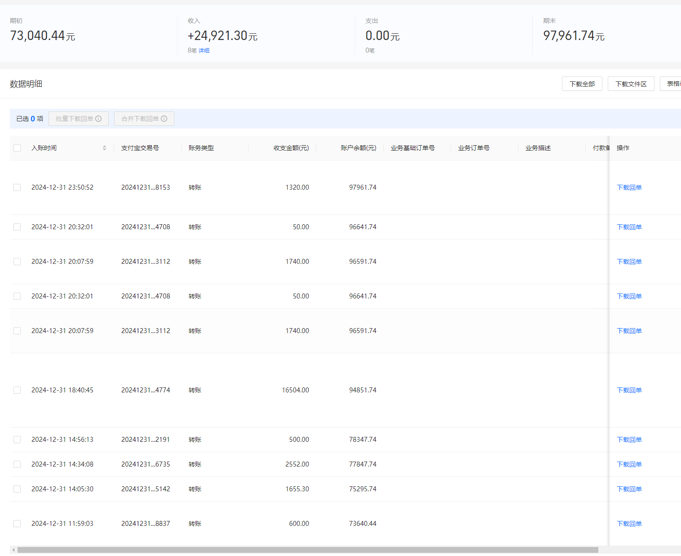The width and height of the screenshot is (681, 556).
Task: Tick the checkbox for 14:56:13 row
Action: click(x=17, y=440)
